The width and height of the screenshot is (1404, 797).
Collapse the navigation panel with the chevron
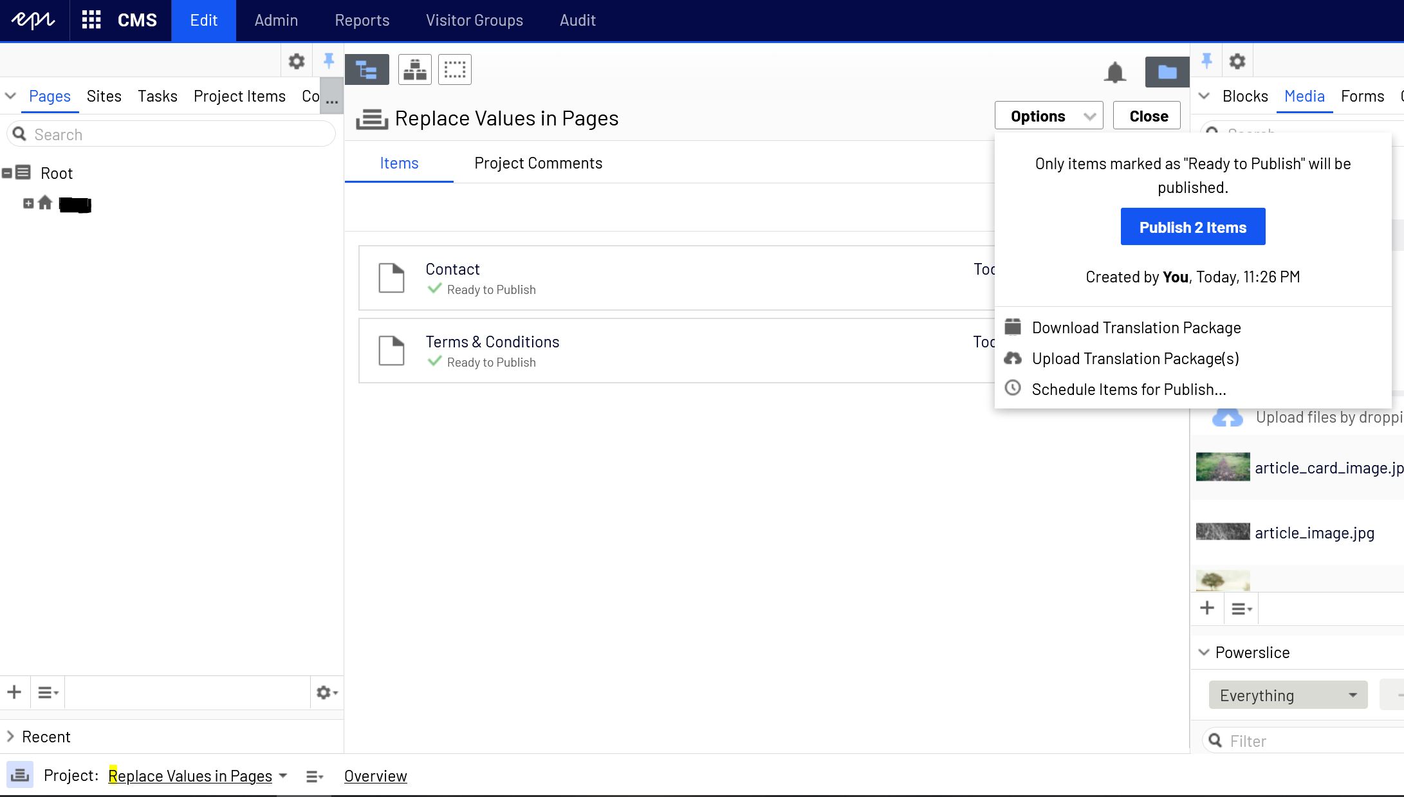click(10, 95)
